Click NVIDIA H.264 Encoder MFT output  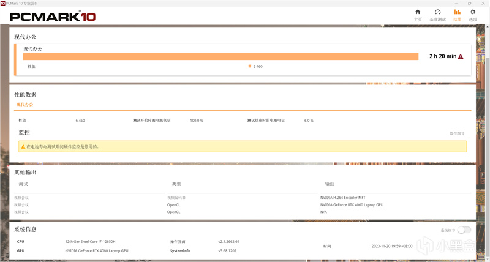342,198
